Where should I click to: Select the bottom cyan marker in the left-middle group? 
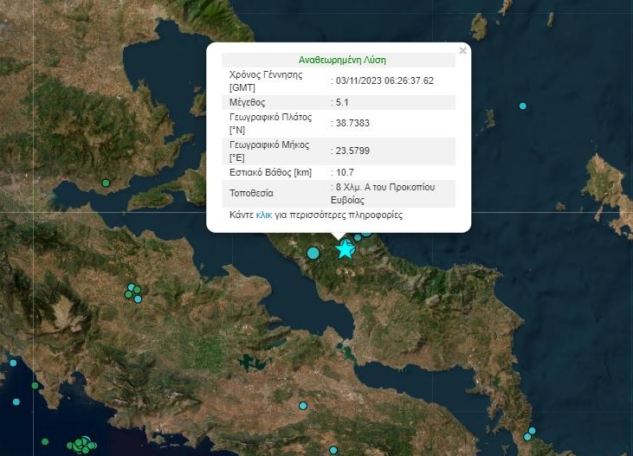pos(138,299)
